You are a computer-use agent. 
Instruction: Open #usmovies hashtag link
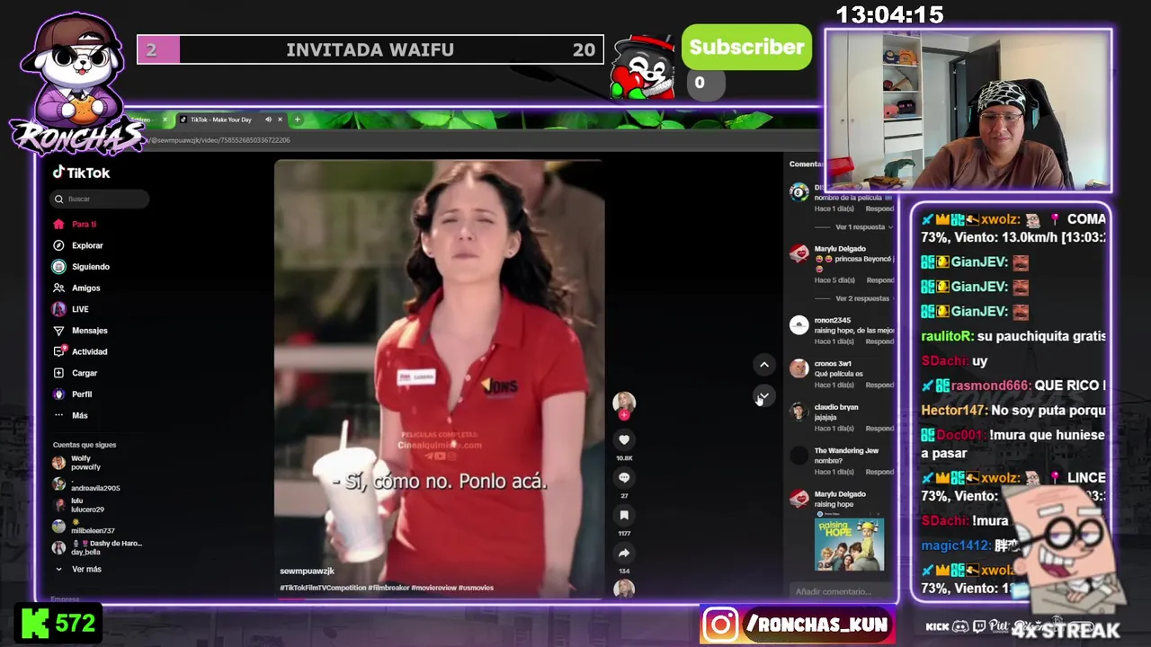476,588
